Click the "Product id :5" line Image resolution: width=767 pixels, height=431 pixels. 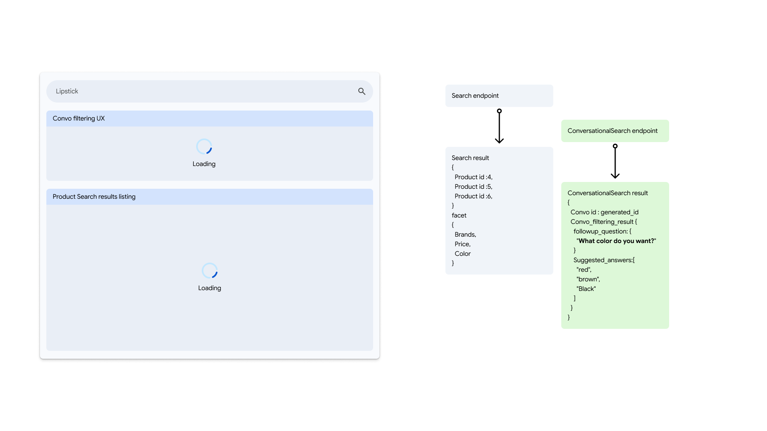[473, 187]
